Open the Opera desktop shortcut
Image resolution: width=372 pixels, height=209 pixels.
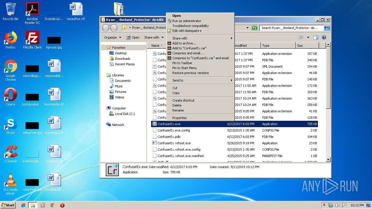point(10,97)
